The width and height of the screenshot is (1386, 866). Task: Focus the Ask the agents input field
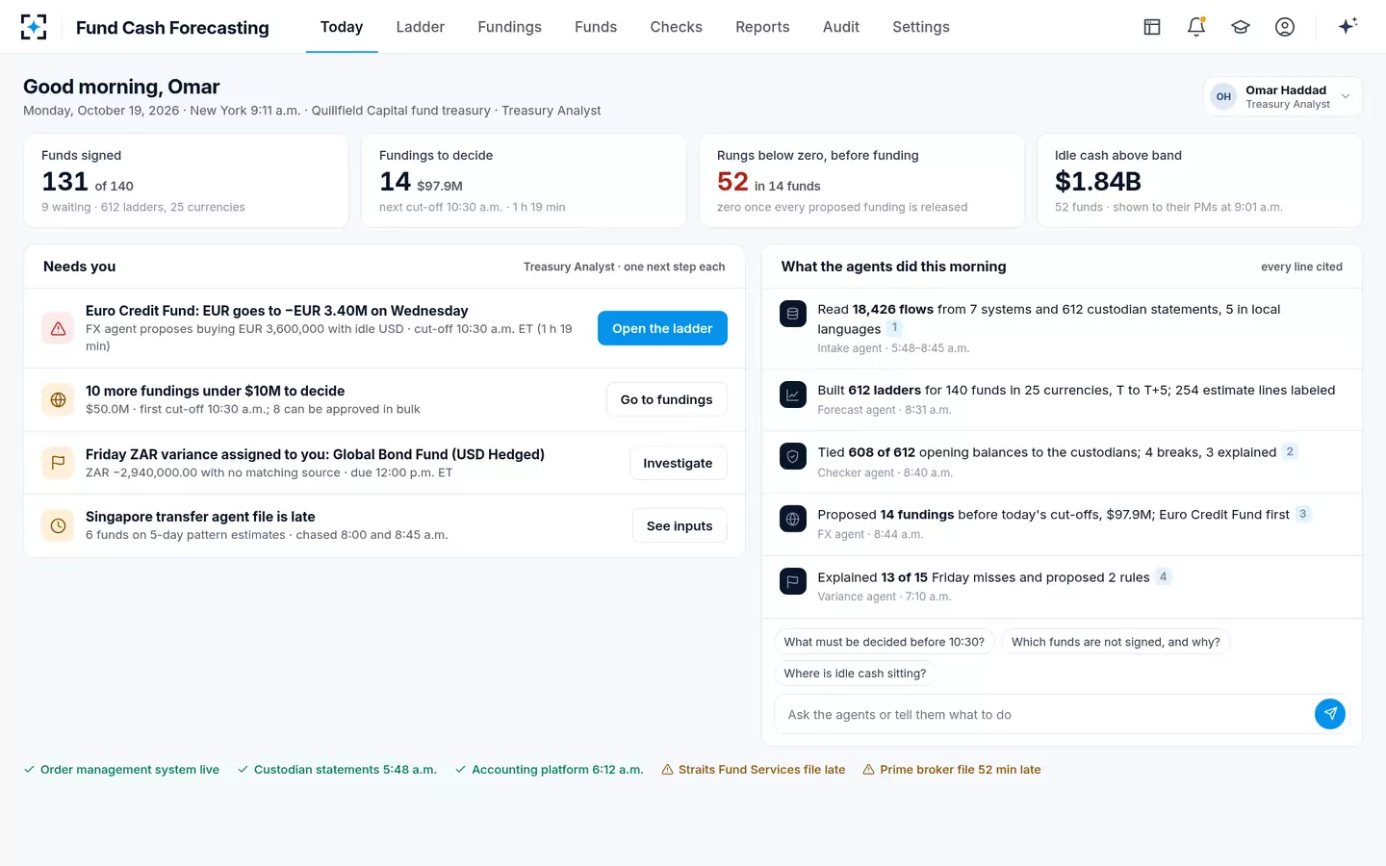tap(1044, 714)
